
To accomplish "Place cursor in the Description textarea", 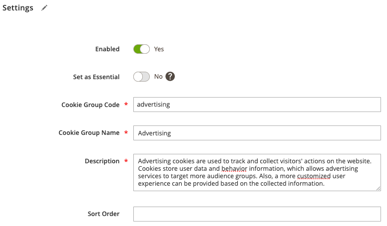I will pyautogui.click(x=257, y=172).
